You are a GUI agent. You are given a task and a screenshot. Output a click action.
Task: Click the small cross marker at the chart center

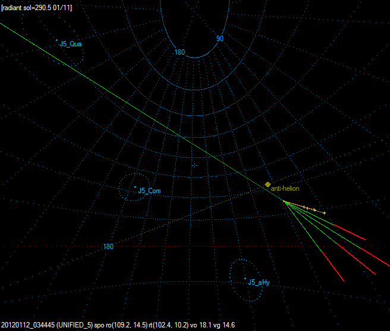194,165
